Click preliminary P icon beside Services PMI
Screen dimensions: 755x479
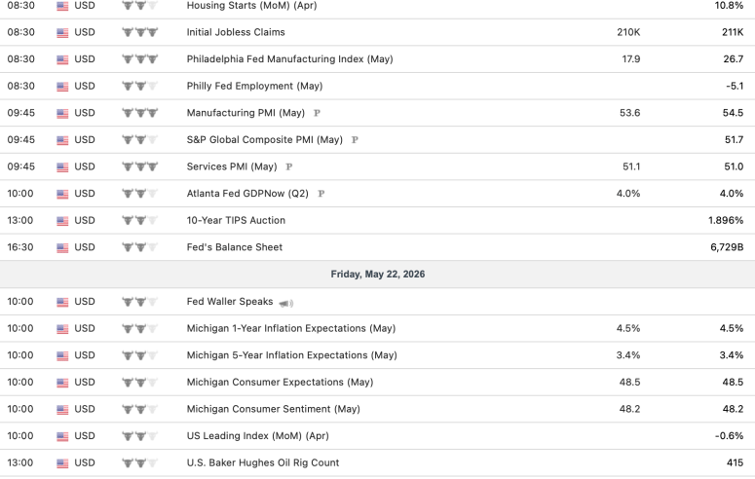[289, 167]
